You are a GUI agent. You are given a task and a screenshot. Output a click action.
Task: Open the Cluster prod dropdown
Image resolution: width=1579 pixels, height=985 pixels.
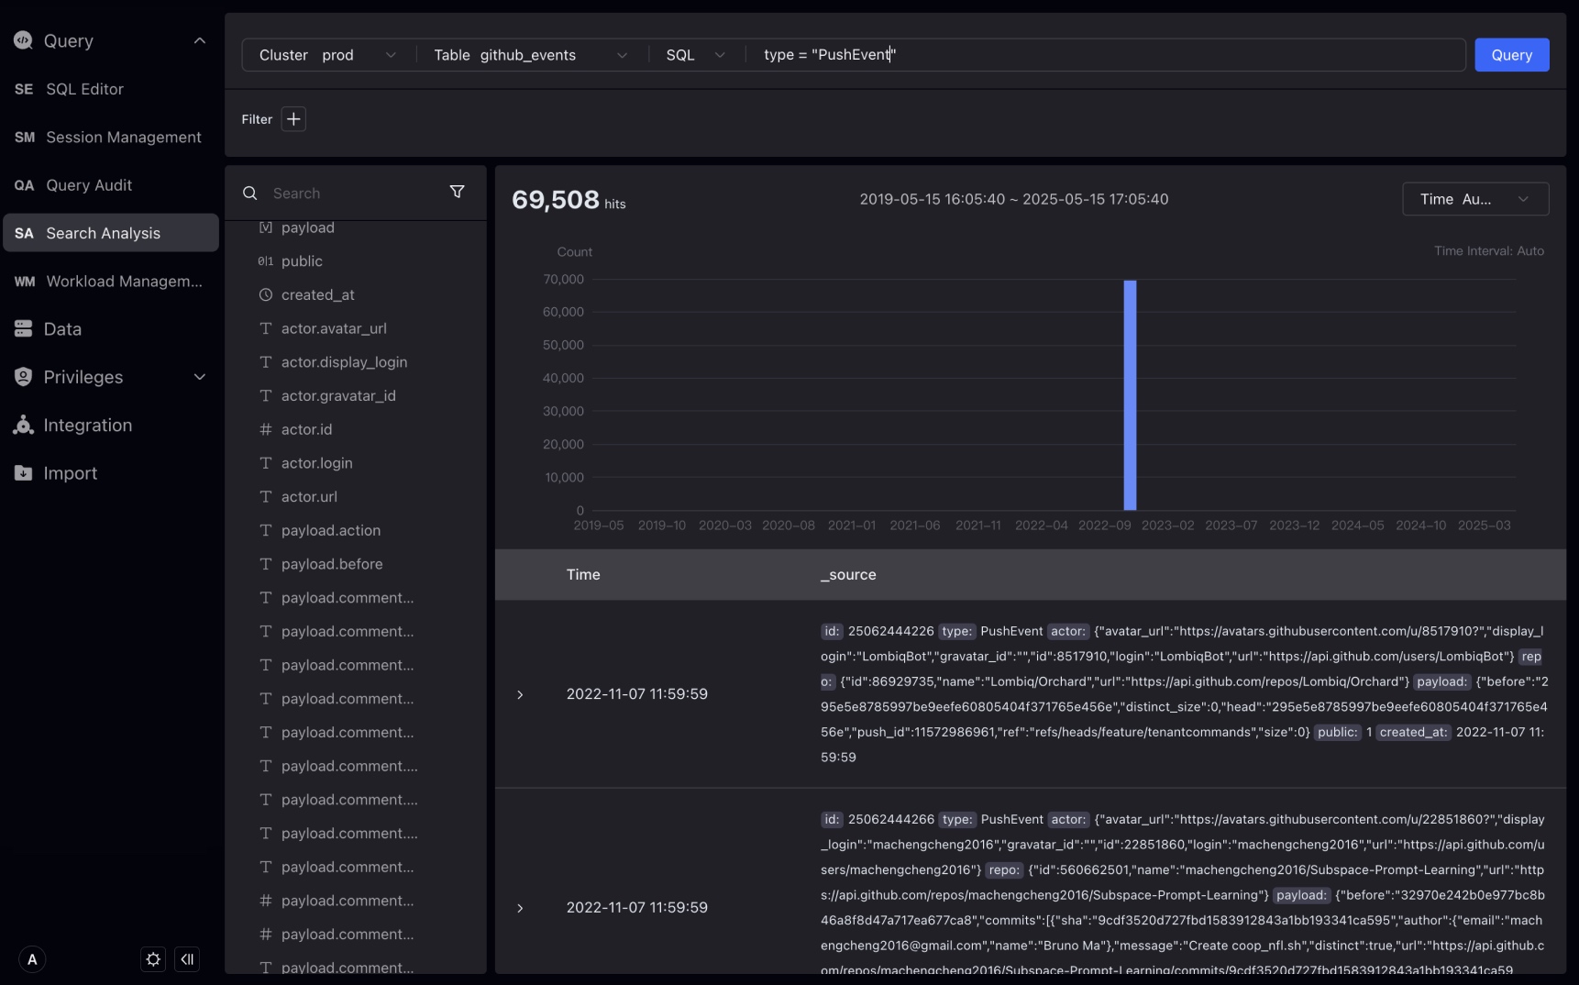click(x=327, y=55)
